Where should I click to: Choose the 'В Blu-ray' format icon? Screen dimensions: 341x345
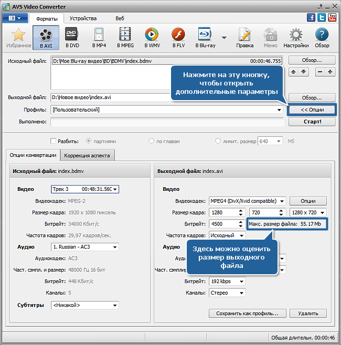point(205,37)
